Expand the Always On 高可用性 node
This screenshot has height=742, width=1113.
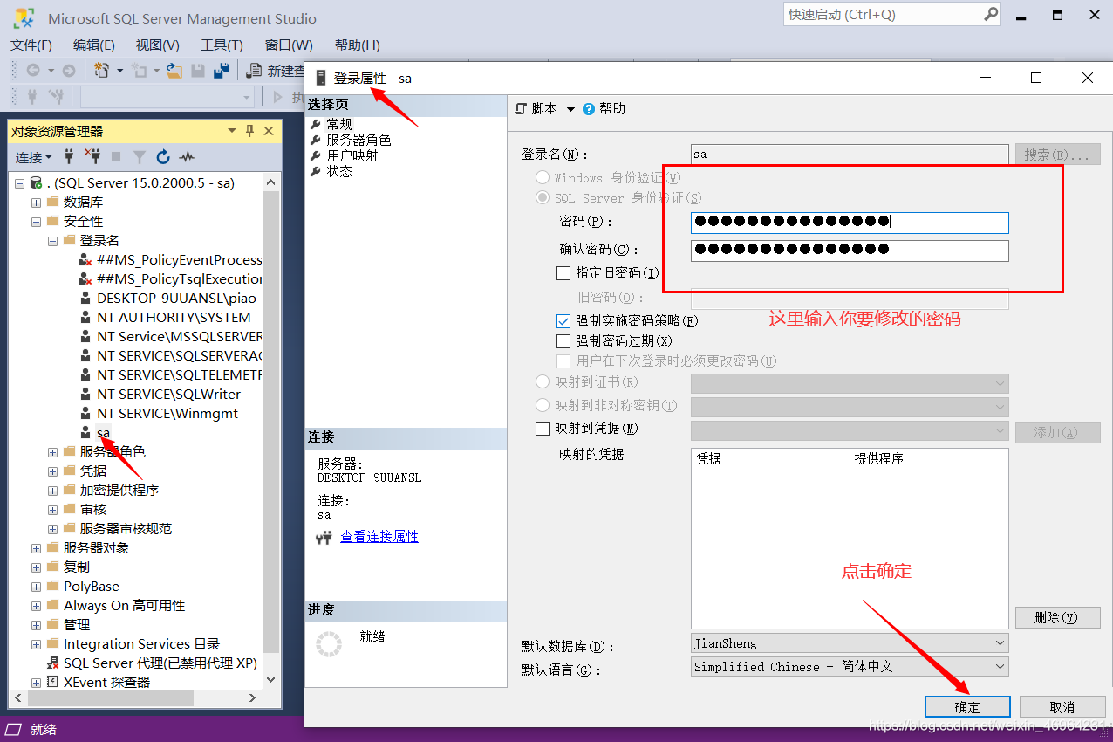click(36, 606)
